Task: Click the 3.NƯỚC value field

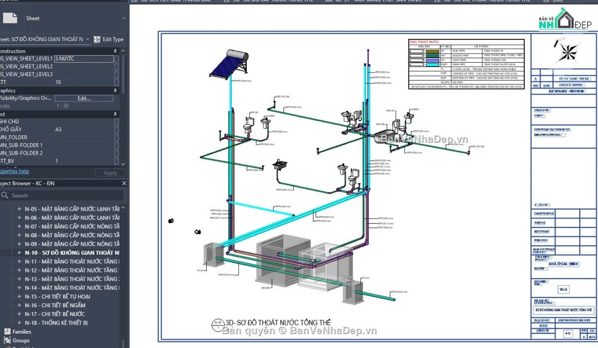Action: [x=83, y=59]
